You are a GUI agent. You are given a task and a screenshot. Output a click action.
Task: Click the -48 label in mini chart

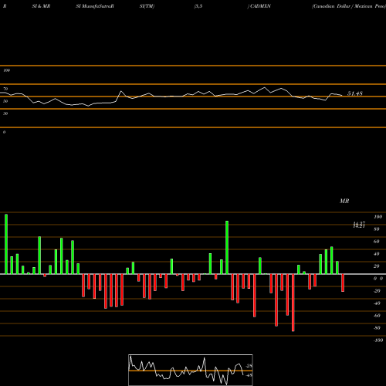[x=249, y=375]
